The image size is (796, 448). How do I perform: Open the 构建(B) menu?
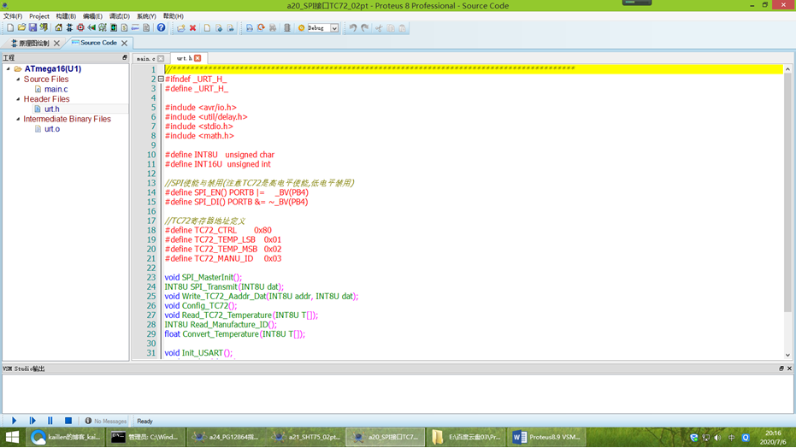(66, 16)
